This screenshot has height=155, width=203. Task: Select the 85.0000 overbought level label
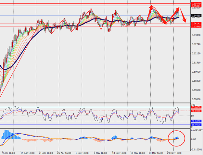(196, 107)
